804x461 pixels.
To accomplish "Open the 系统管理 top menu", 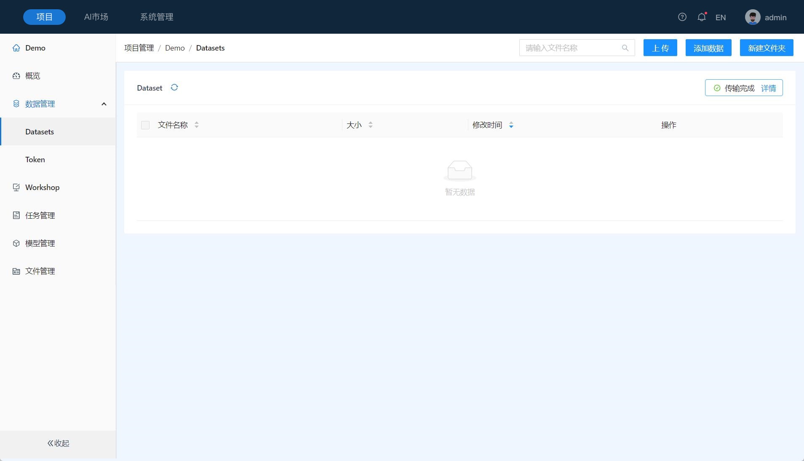I will pos(157,17).
